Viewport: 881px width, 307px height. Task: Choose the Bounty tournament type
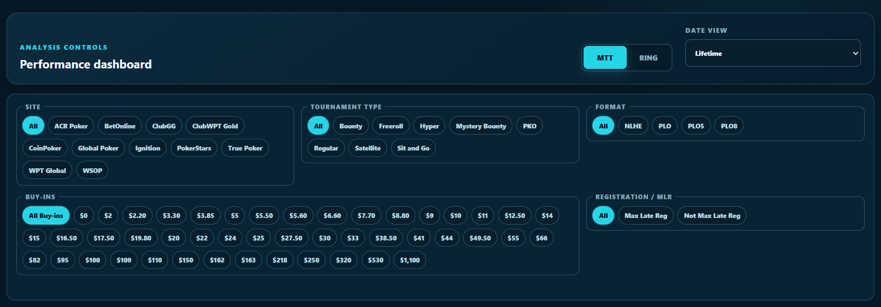pyautogui.click(x=350, y=126)
